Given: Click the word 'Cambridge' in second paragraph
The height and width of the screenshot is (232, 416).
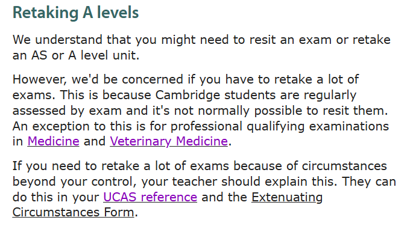Looking at the screenshot, I should 188,95.
